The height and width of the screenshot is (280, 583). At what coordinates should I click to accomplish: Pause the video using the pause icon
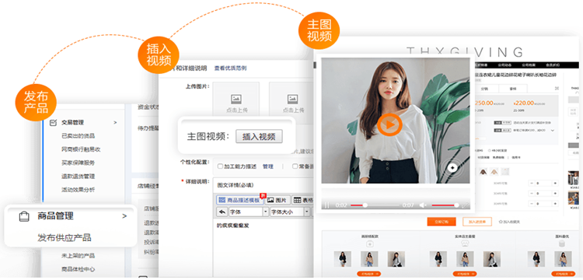327,205
